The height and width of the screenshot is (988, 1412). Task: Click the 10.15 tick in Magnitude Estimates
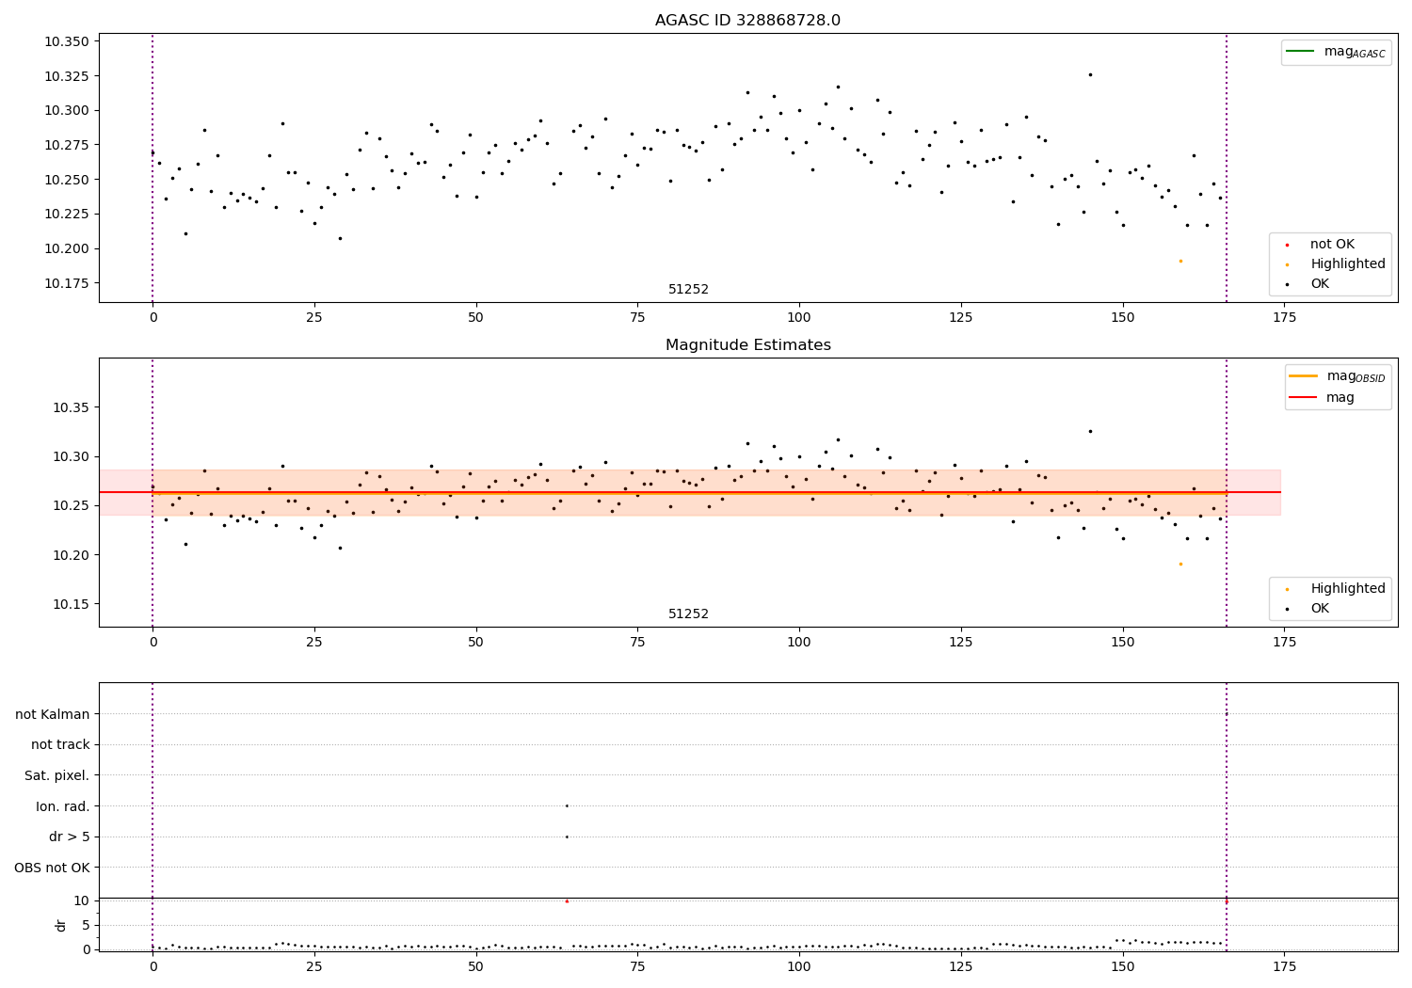[x=71, y=604]
